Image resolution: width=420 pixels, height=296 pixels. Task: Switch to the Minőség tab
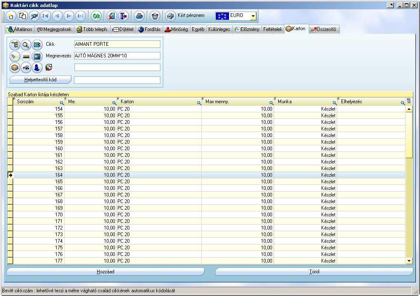[176, 29]
